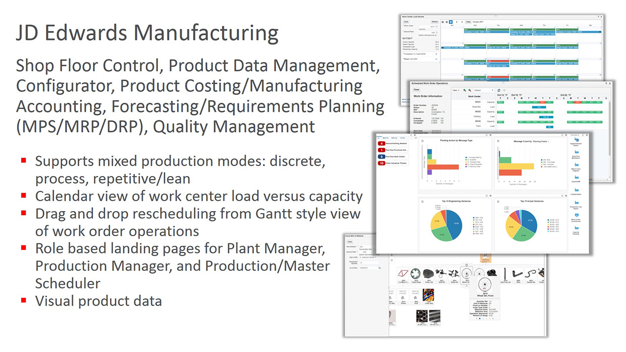Click the blue legend swatch for 2400 - D30

coord(473,218)
